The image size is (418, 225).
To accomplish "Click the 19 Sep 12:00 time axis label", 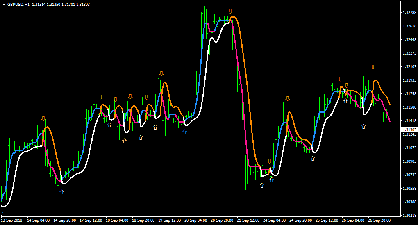I will click(x=170, y=220).
